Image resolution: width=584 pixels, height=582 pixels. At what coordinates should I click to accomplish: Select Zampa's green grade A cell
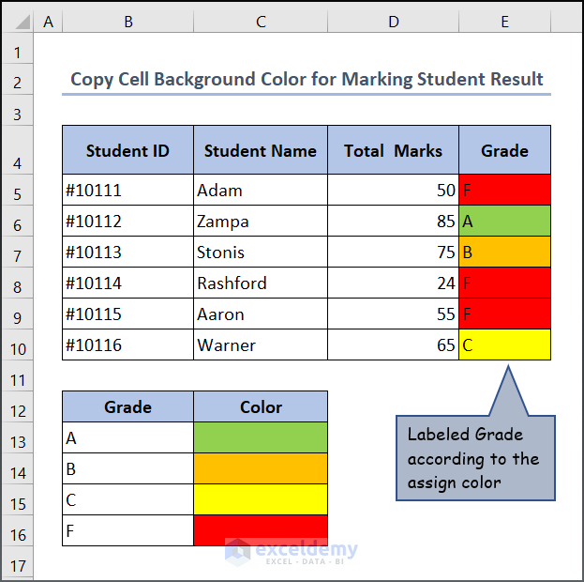(x=504, y=222)
